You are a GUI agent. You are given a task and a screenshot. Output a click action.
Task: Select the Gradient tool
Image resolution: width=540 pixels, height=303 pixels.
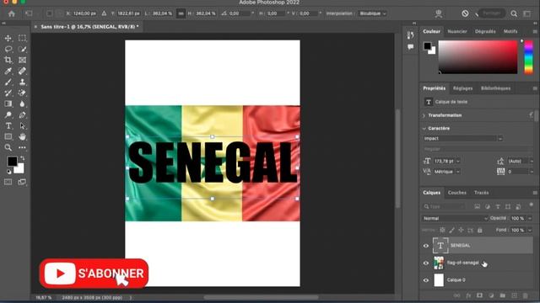coord(8,104)
